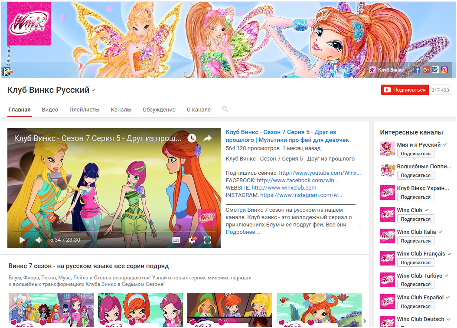Open the facebook.com link in description

297,180
